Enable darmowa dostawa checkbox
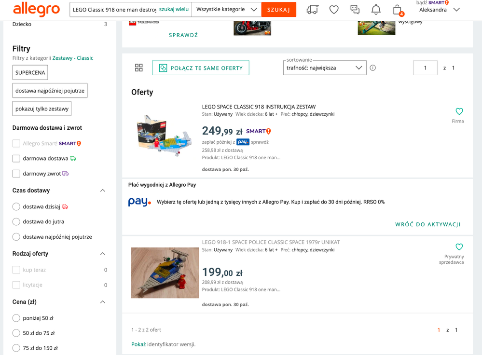 16,159
